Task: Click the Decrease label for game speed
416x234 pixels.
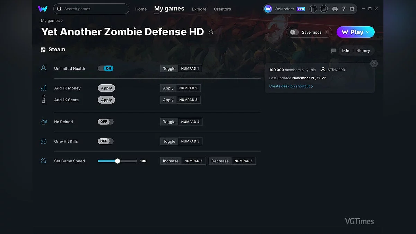Action: point(220,161)
